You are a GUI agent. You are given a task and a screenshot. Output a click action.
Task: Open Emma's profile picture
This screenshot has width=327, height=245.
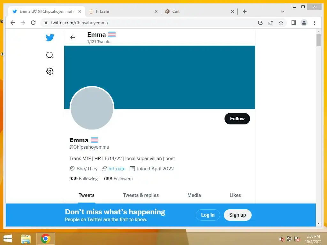click(x=92, y=108)
